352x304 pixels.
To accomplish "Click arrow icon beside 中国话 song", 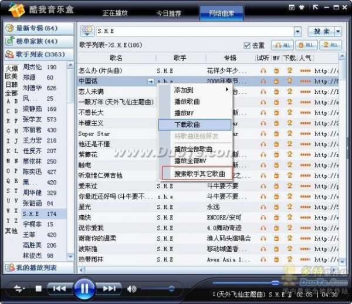I will click(151, 82).
